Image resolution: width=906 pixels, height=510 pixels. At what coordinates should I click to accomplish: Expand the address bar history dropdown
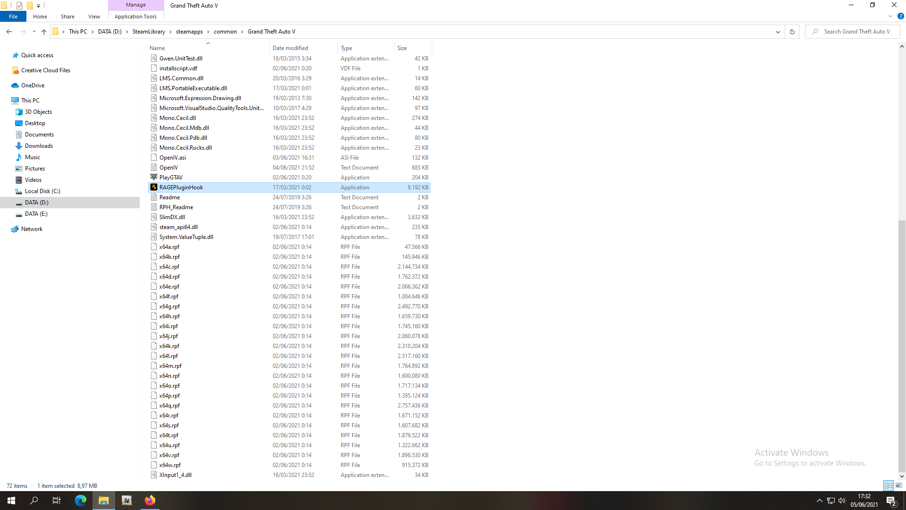(778, 32)
